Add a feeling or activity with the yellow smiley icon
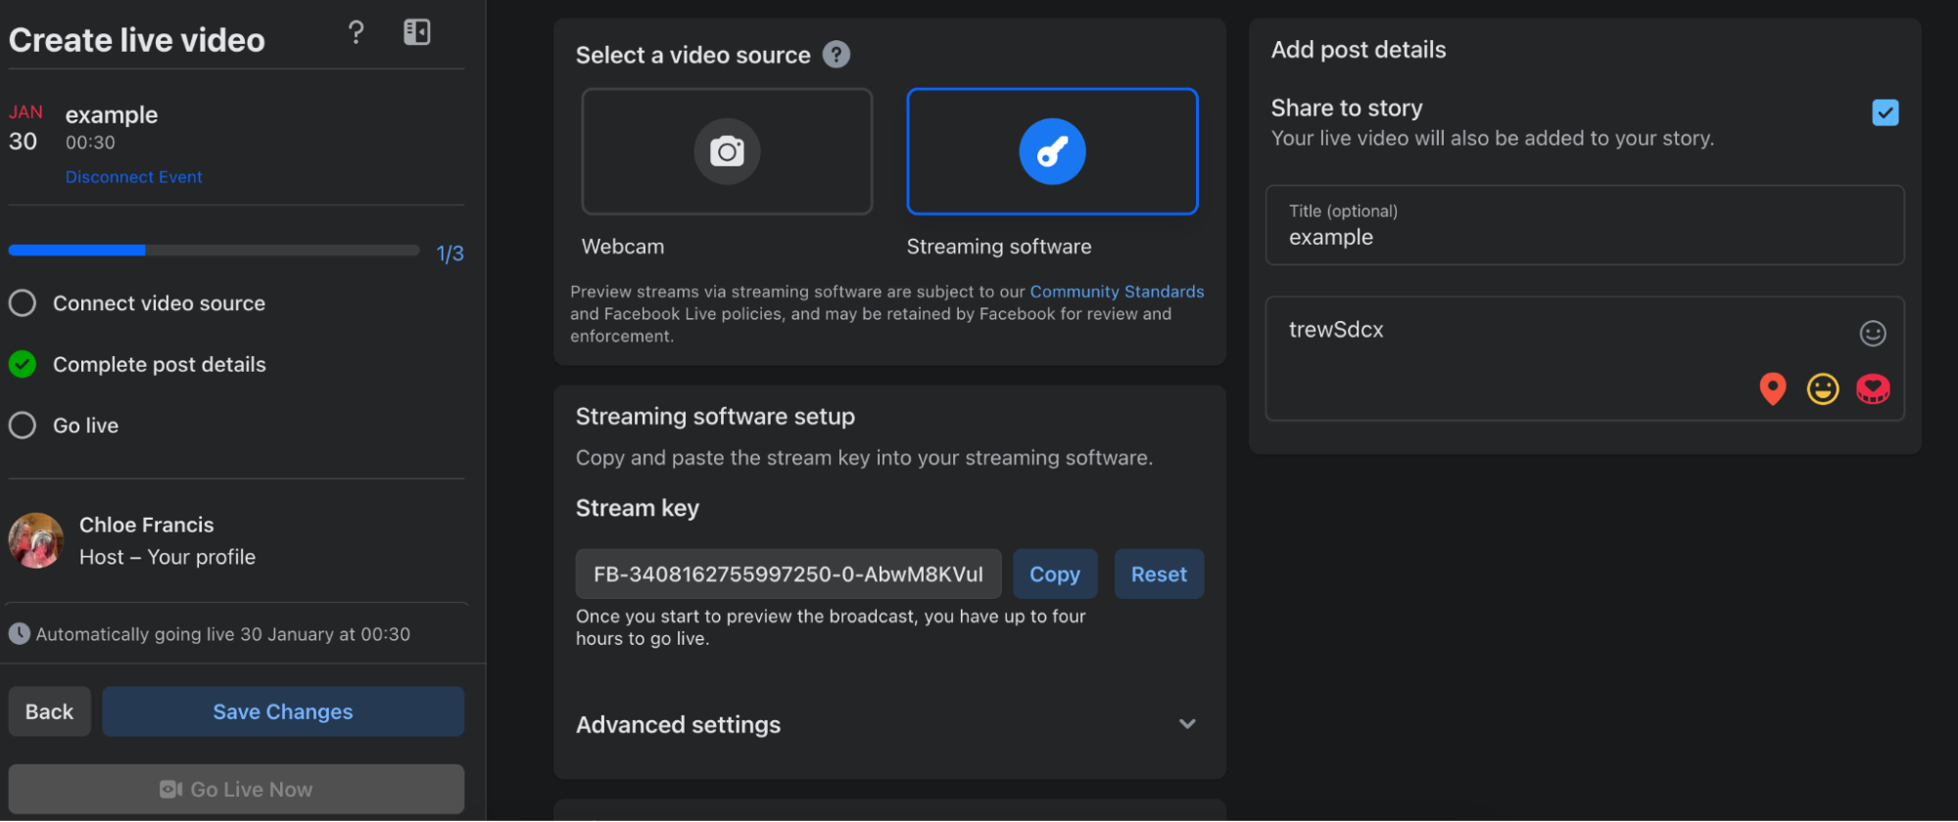Image resolution: width=1958 pixels, height=822 pixels. tap(1822, 388)
